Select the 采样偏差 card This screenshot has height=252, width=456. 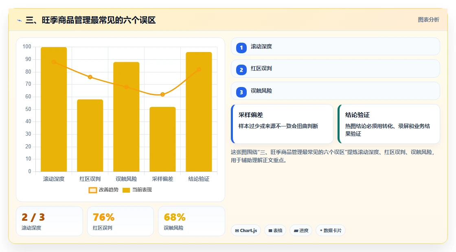click(282, 124)
